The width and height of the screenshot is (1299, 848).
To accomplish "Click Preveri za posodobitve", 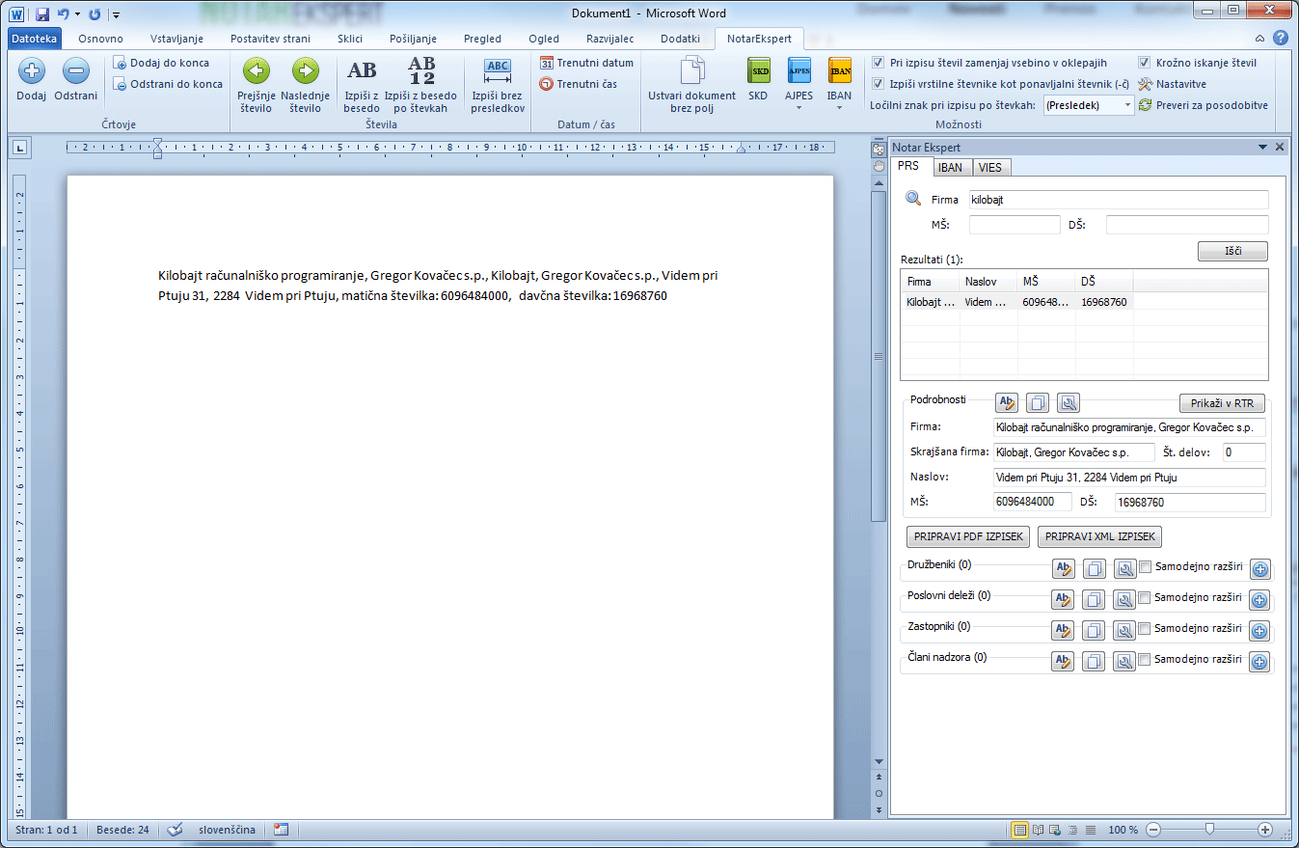I will 1203,105.
